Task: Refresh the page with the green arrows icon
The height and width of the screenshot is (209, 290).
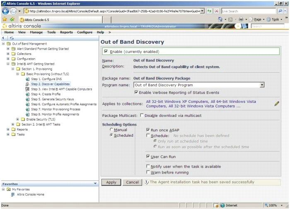Action: pos(209,11)
